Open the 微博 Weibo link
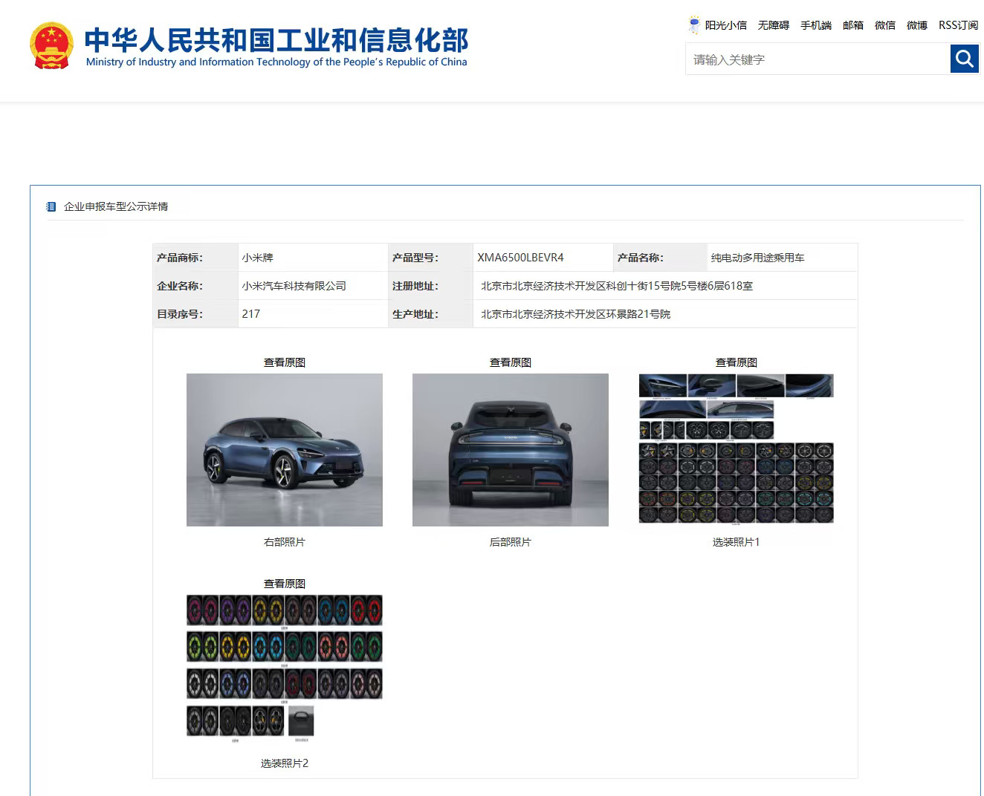Image resolution: width=984 pixels, height=796 pixels. [916, 25]
